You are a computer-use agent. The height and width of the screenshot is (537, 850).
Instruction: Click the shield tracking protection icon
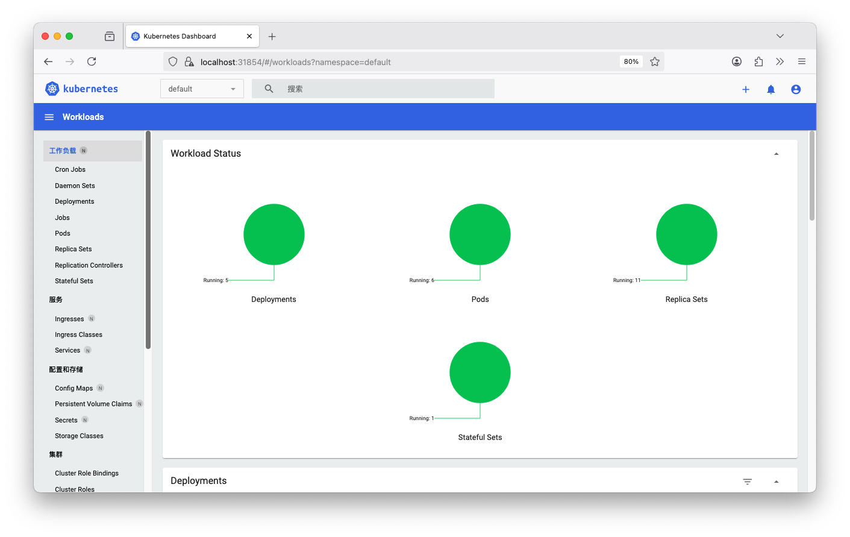pos(173,61)
